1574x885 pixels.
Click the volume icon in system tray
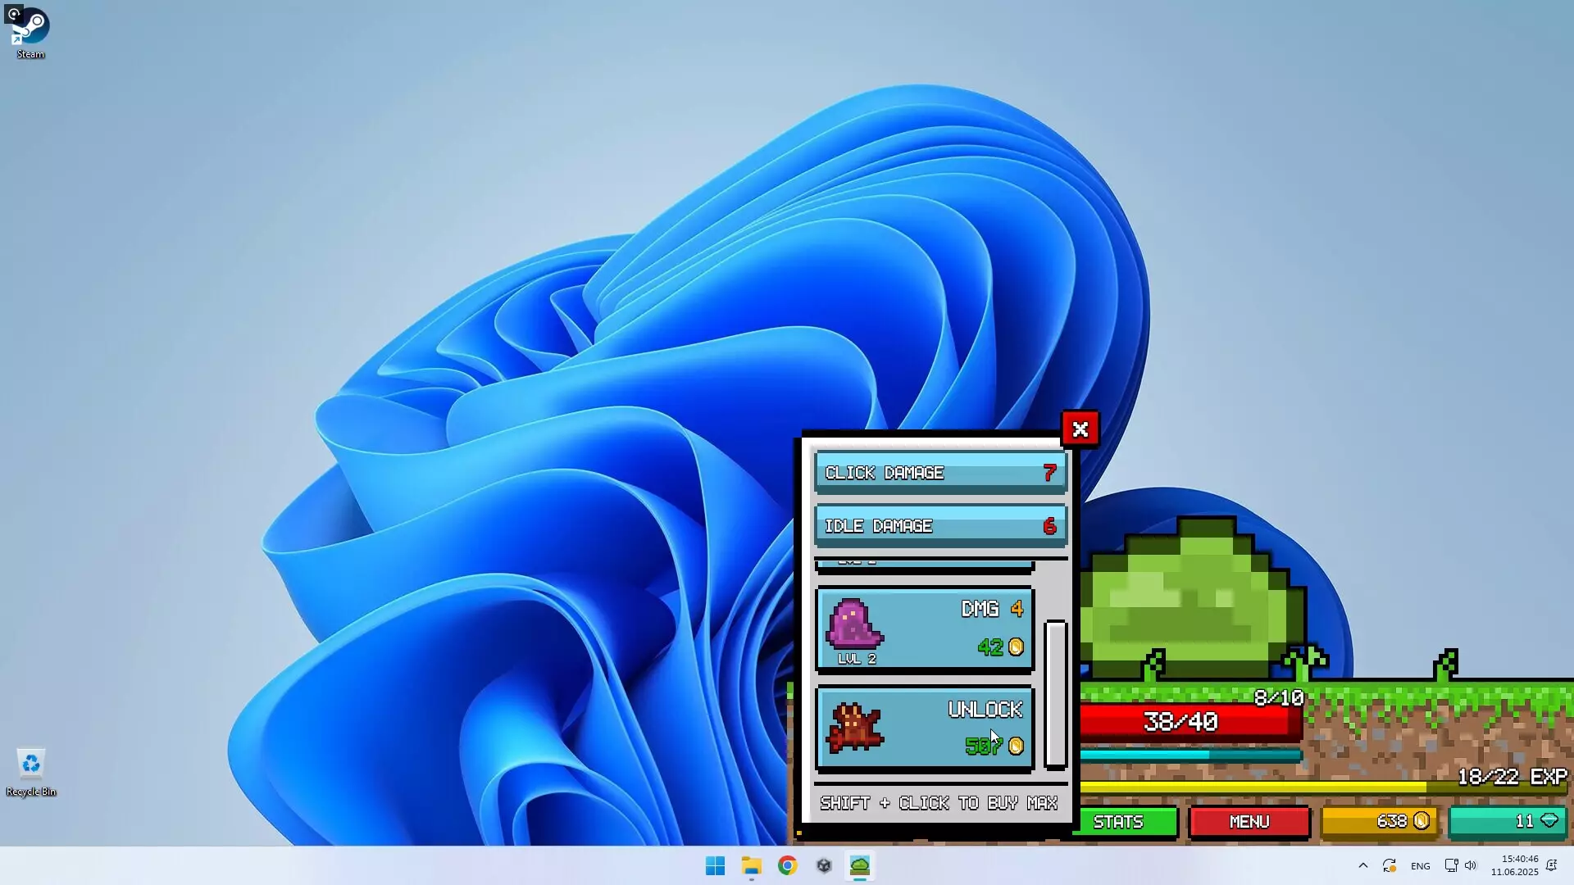click(x=1472, y=865)
